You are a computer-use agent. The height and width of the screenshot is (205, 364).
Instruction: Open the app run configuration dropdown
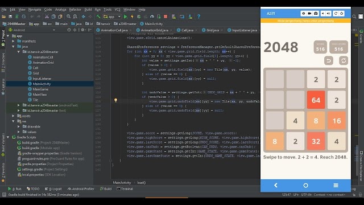tap(112, 17)
